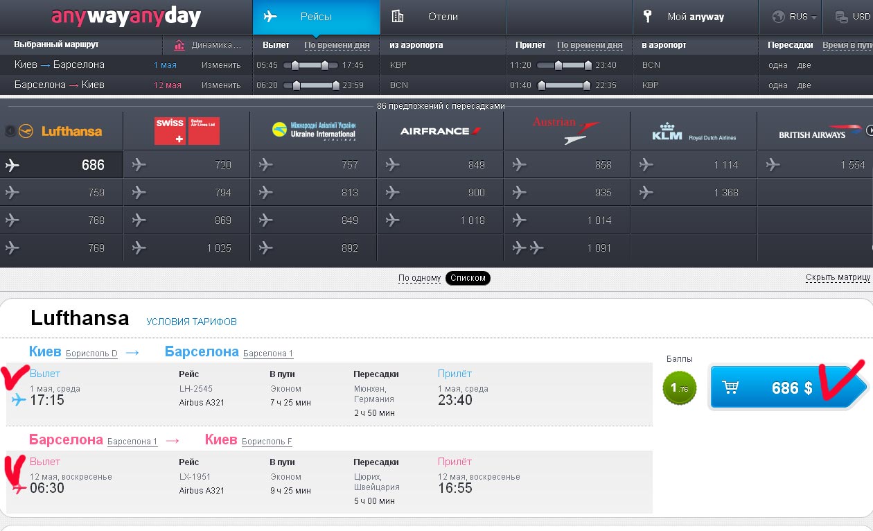Click the Борисполь F terminal link
873x531 pixels.
tap(267, 442)
